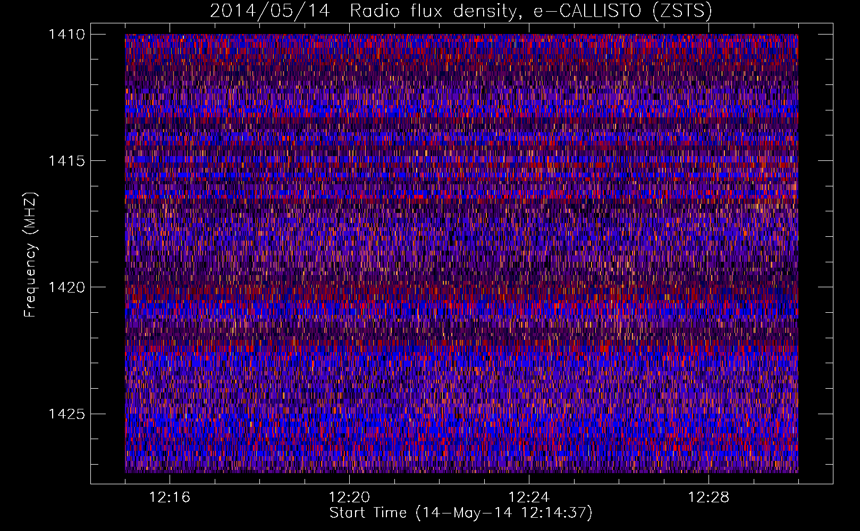Click the 12:16 time axis label
The height and width of the screenshot is (531, 860).
click(x=170, y=498)
